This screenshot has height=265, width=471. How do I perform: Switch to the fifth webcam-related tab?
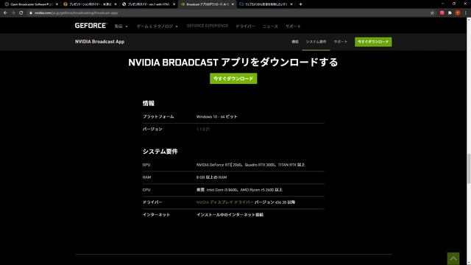[x=266, y=4]
